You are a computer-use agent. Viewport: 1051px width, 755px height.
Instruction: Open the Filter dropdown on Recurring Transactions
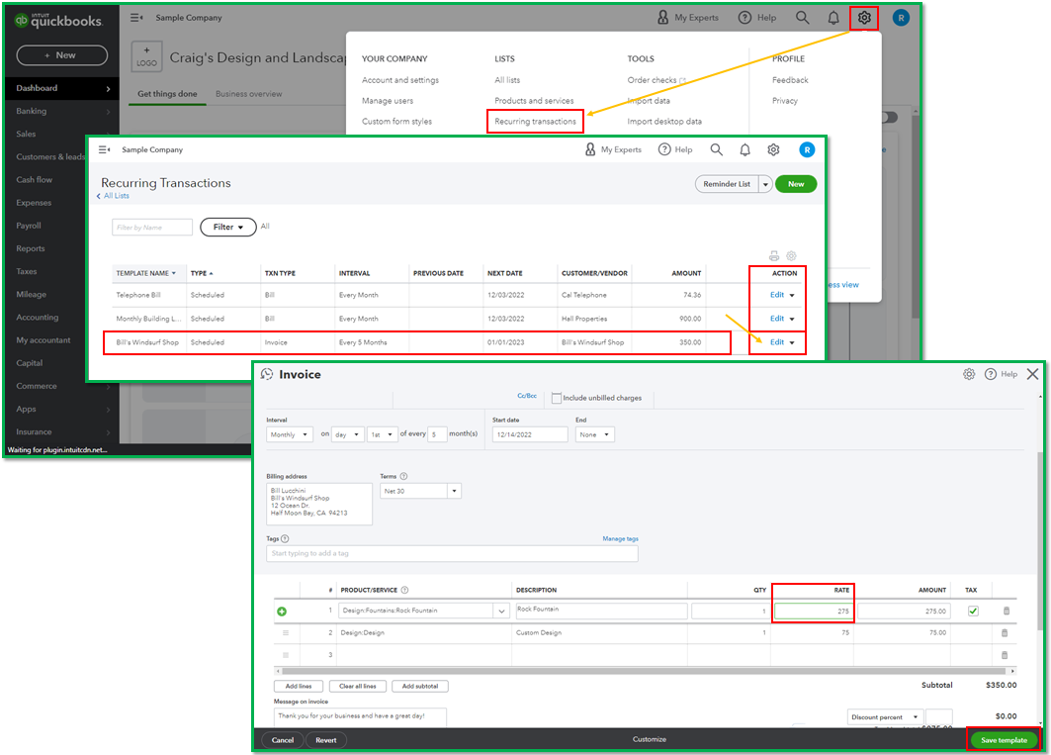click(x=227, y=227)
